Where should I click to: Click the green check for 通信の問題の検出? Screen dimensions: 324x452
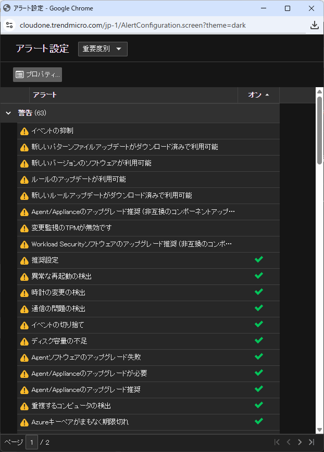pyautogui.click(x=259, y=308)
